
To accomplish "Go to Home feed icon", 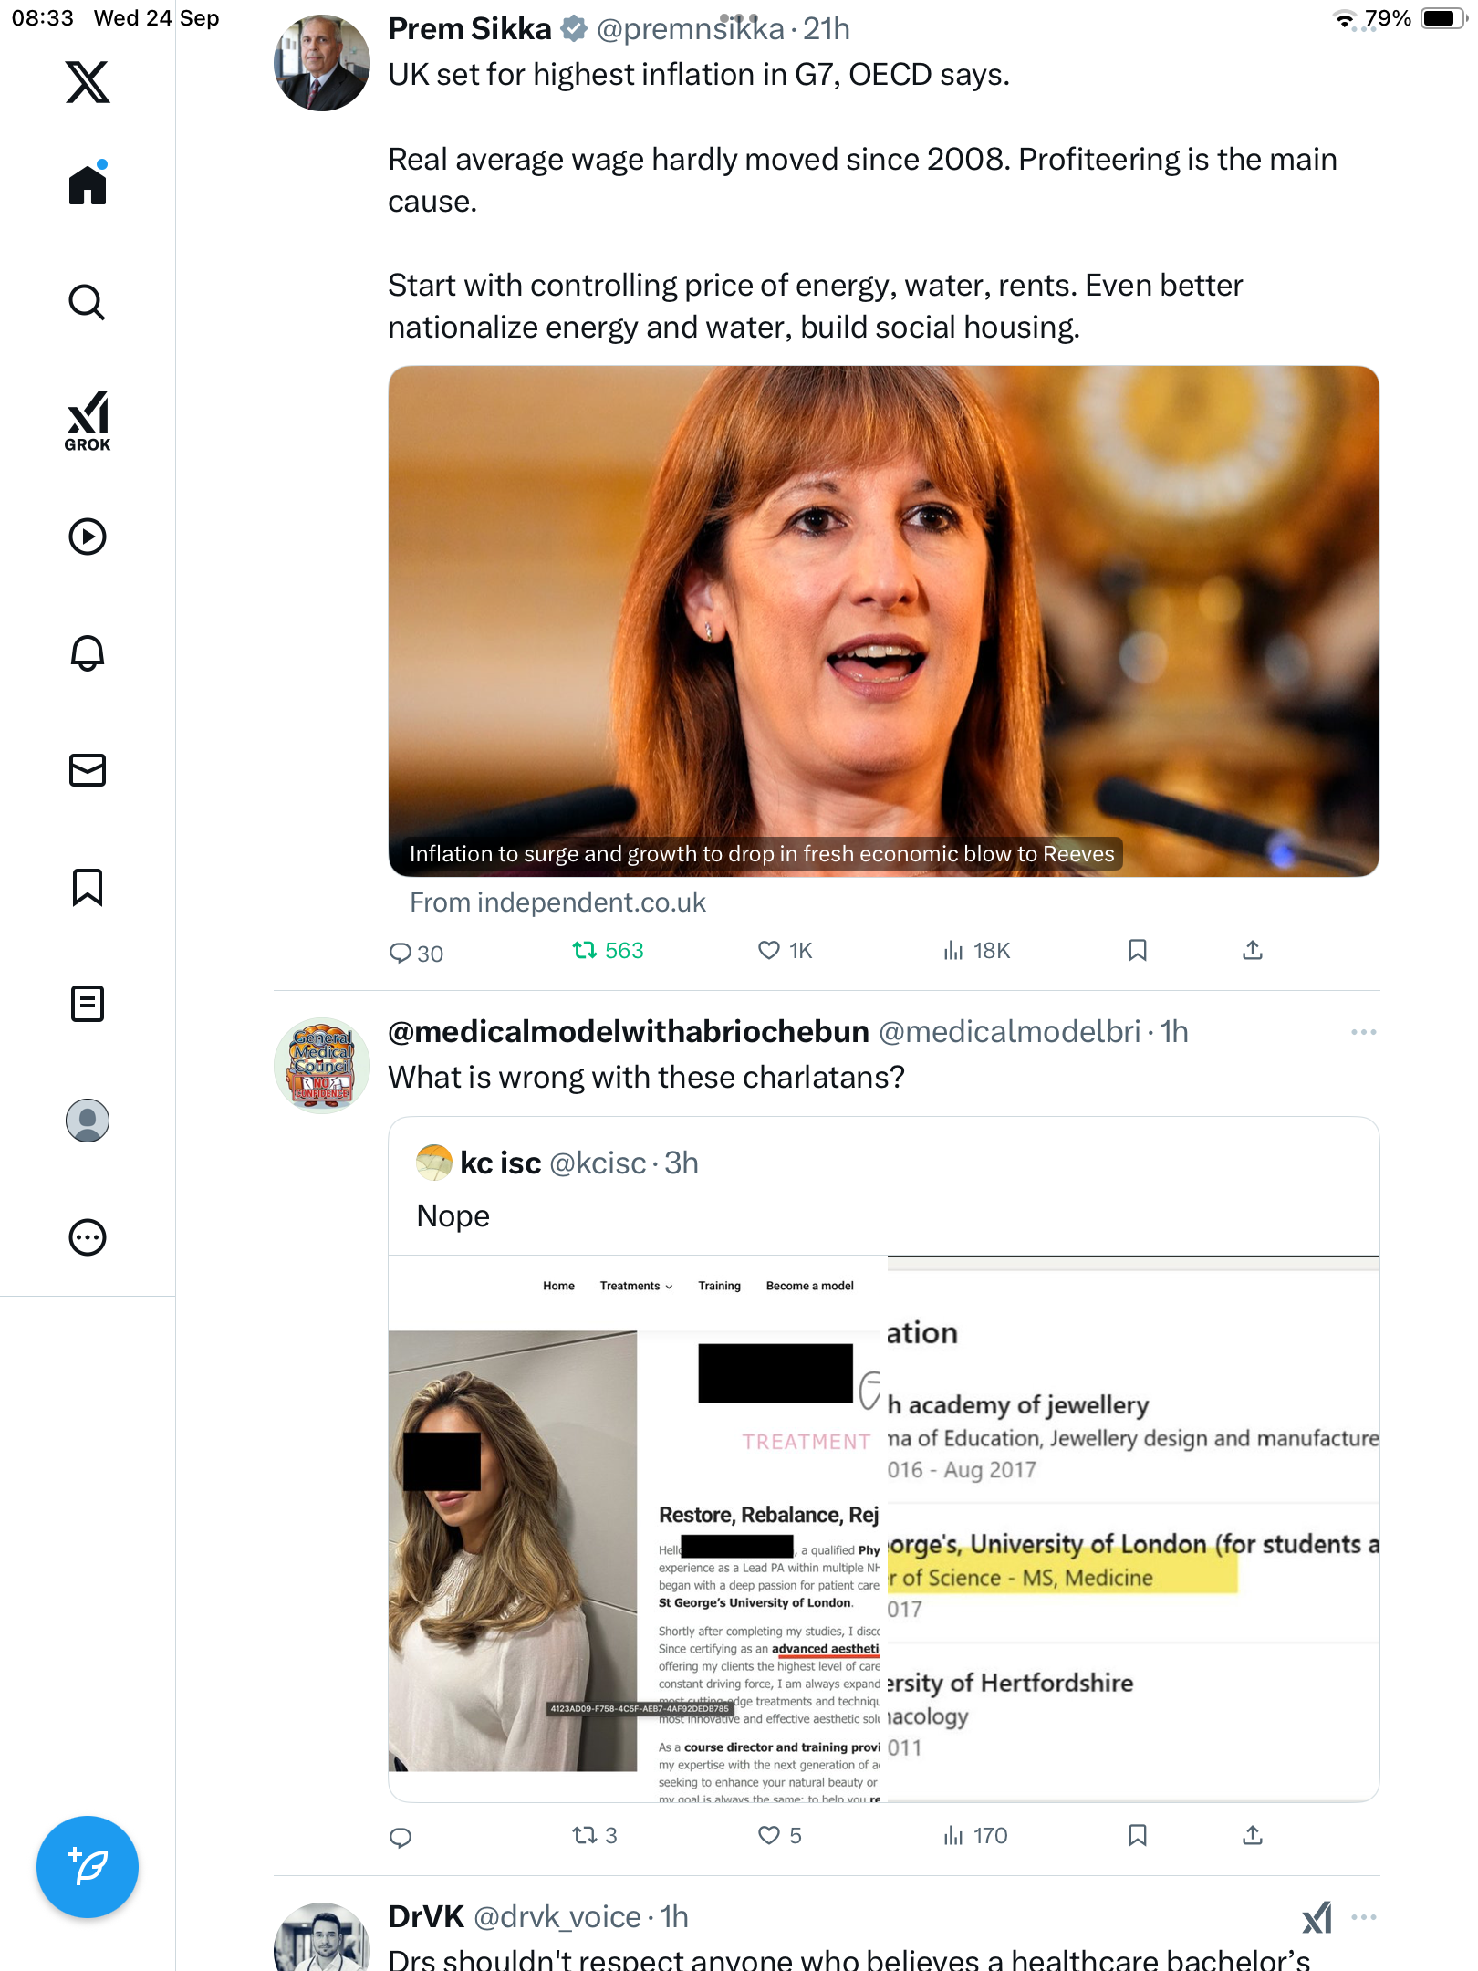I will tap(88, 183).
